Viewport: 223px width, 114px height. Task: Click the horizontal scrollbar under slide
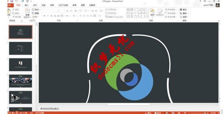pyautogui.click(x=129, y=104)
